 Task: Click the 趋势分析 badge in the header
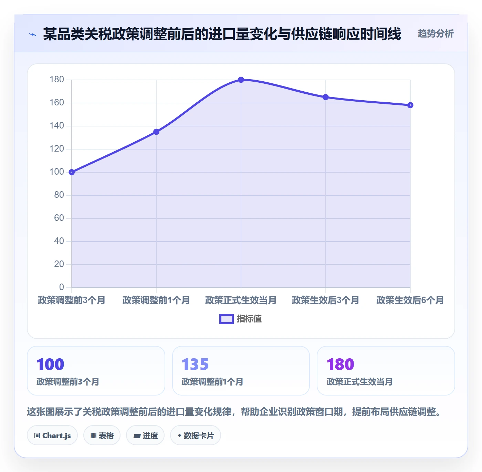point(436,34)
